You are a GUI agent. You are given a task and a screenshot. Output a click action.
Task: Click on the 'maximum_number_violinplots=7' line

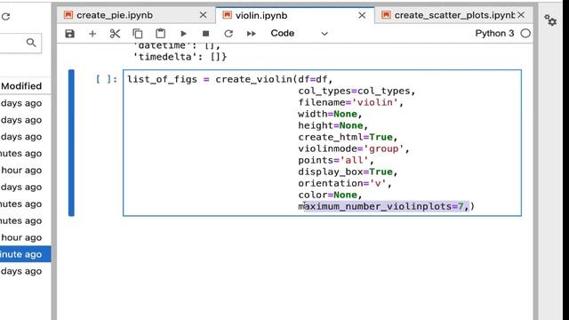point(386,206)
